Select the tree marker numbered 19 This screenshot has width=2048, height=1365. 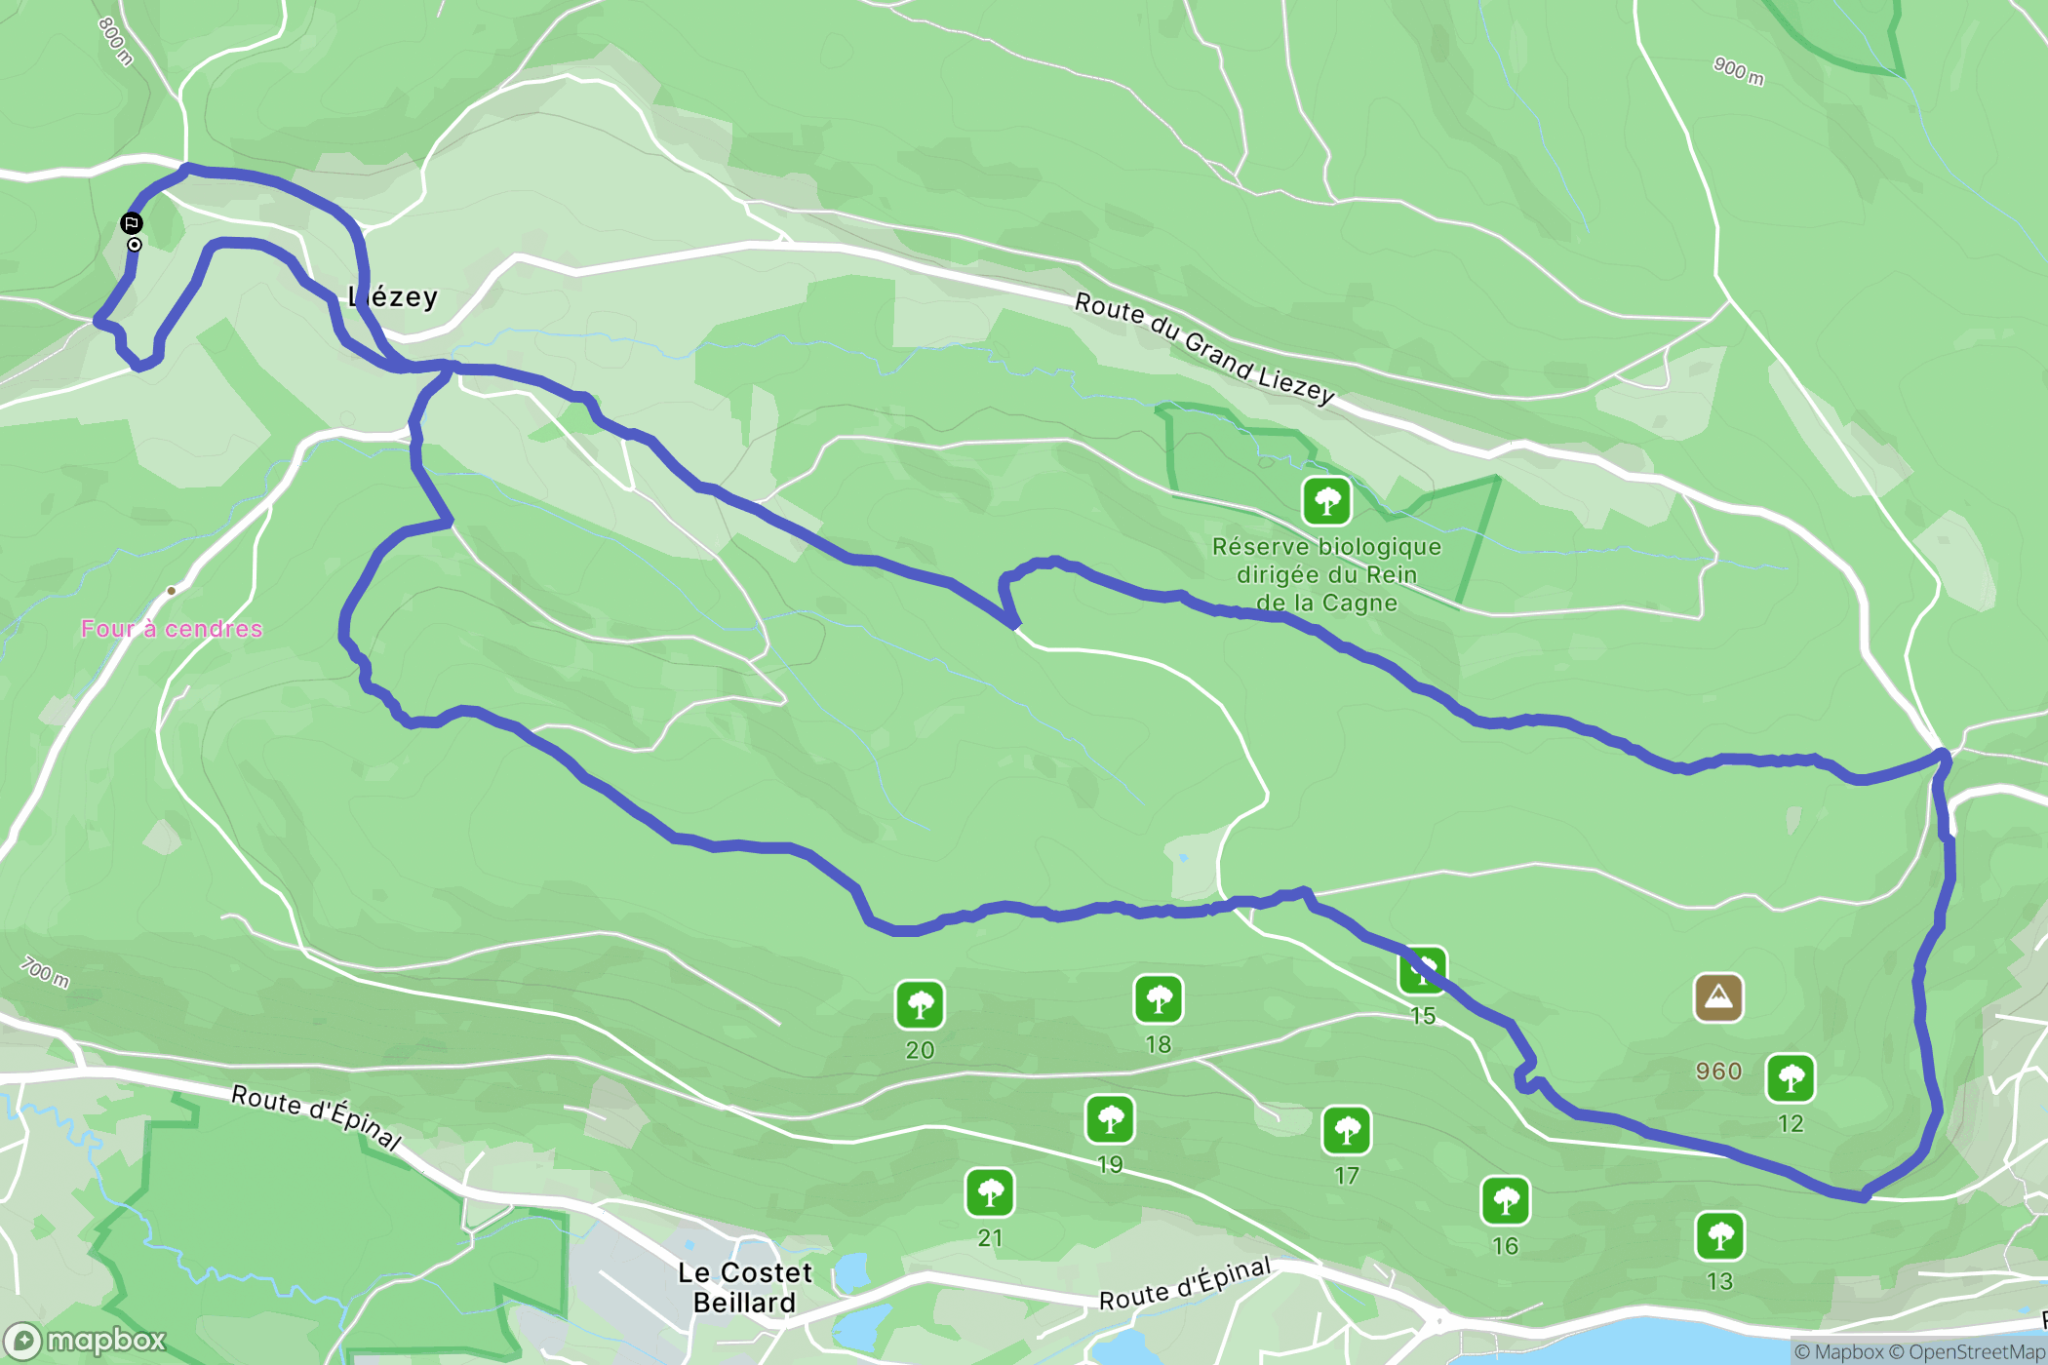(x=1110, y=1119)
